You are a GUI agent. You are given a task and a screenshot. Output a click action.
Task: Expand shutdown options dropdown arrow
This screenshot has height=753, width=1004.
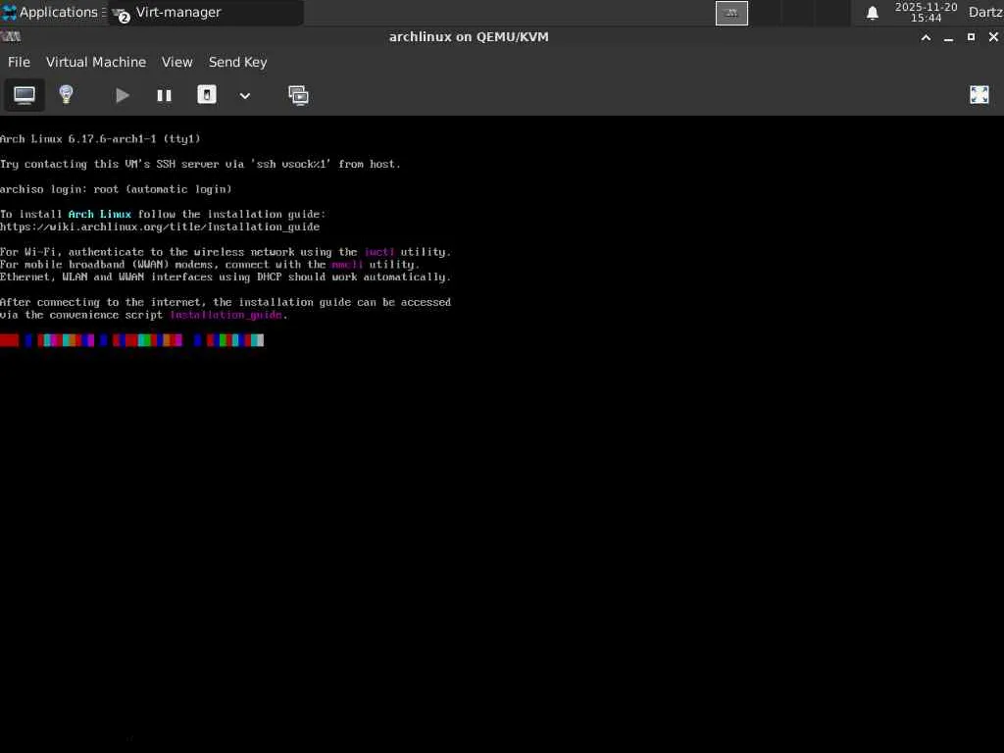point(244,96)
